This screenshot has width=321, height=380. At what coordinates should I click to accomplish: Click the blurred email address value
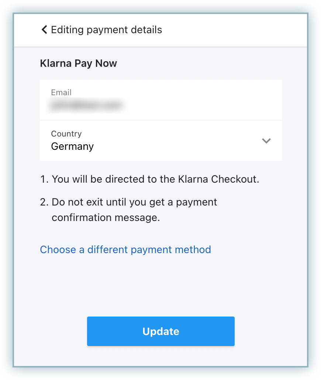[86, 106]
